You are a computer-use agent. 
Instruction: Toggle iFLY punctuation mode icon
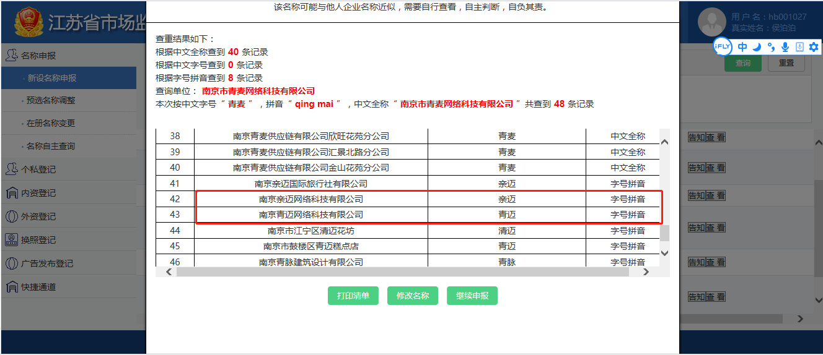click(771, 47)
